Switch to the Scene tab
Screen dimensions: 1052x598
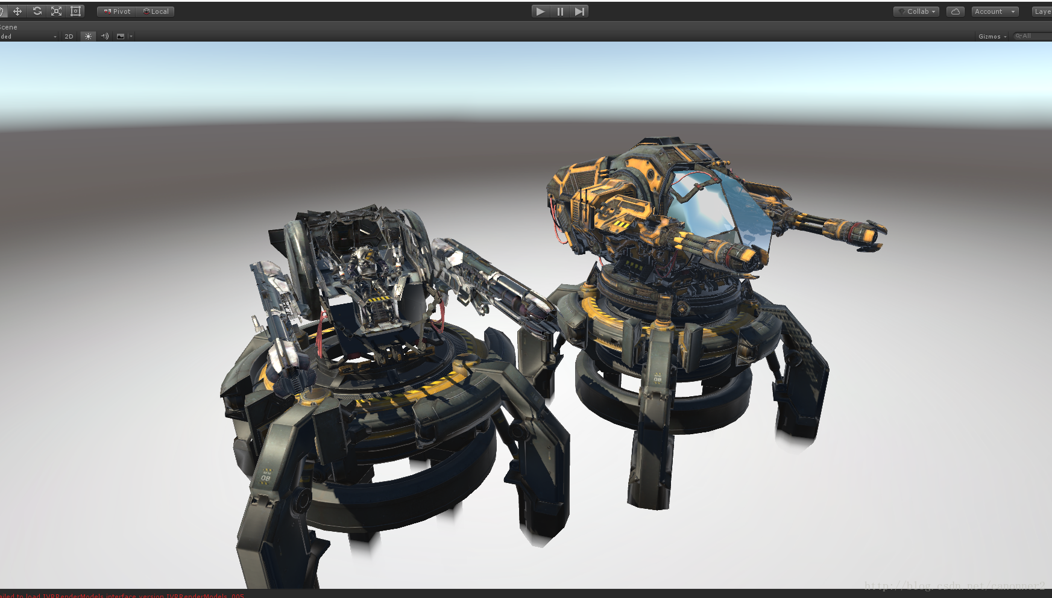point(8,27)
